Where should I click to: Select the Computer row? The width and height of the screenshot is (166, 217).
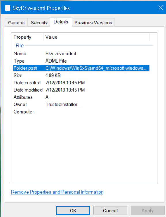tap(81, 112)
